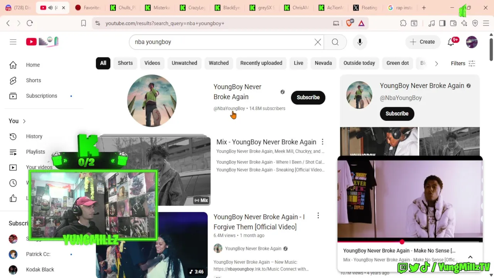
Task: Open the browser sidebar panel
Action: pyautogui.click(x=442, y=23)
